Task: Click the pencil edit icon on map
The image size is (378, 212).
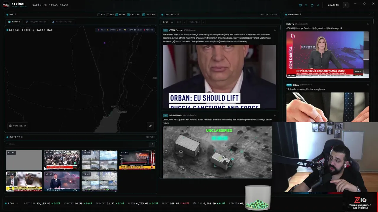Action: 150,126
